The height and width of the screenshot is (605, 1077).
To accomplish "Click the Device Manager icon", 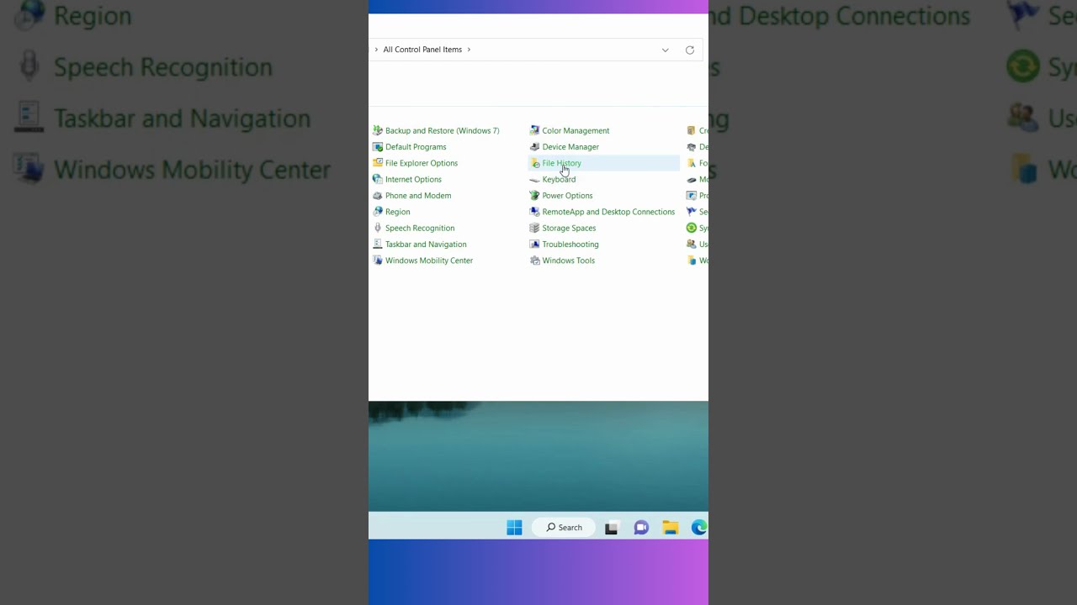I will click(534, 147).
